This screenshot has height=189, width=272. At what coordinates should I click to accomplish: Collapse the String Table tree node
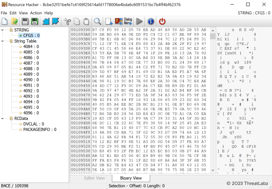(3, 41)
